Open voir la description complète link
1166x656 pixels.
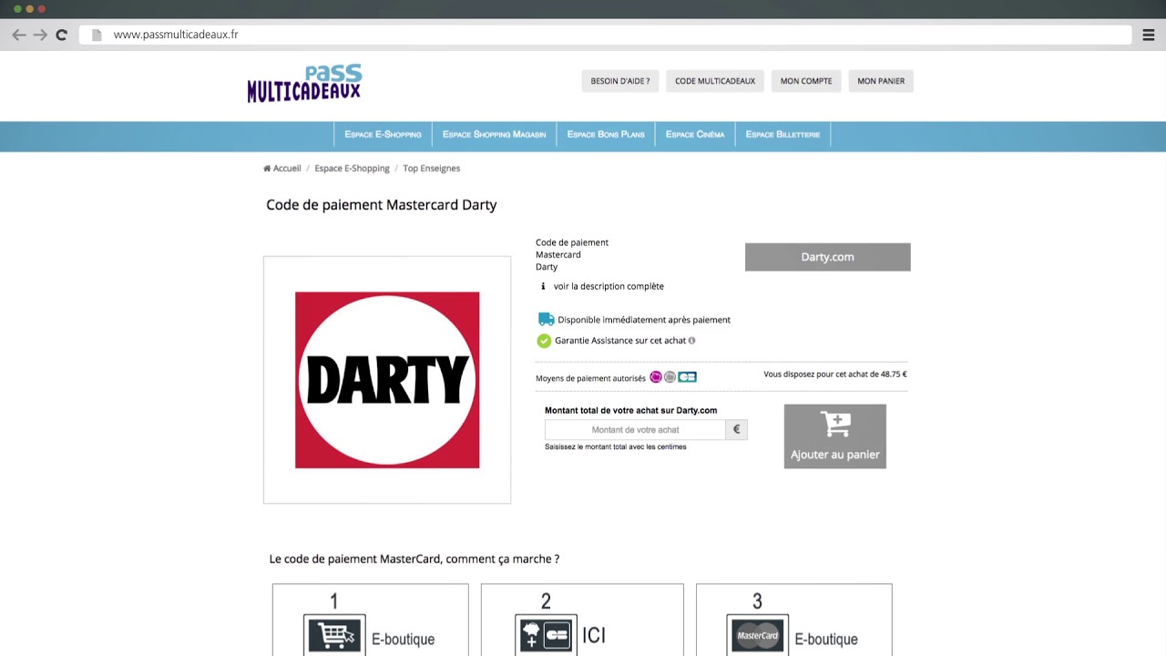pyautogui.click(x=609, y=286)
